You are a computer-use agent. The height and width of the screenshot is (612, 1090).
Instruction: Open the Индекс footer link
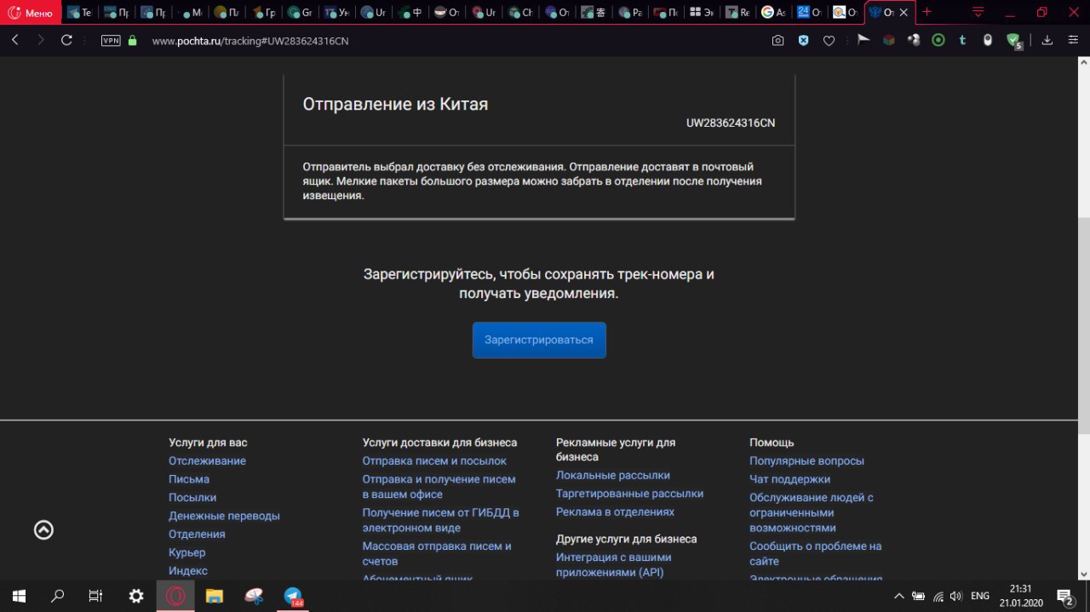pos(188,570)
